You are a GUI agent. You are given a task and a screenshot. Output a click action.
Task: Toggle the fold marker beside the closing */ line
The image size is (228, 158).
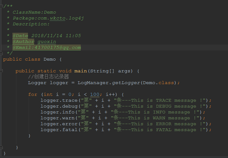tap(1, 53)
